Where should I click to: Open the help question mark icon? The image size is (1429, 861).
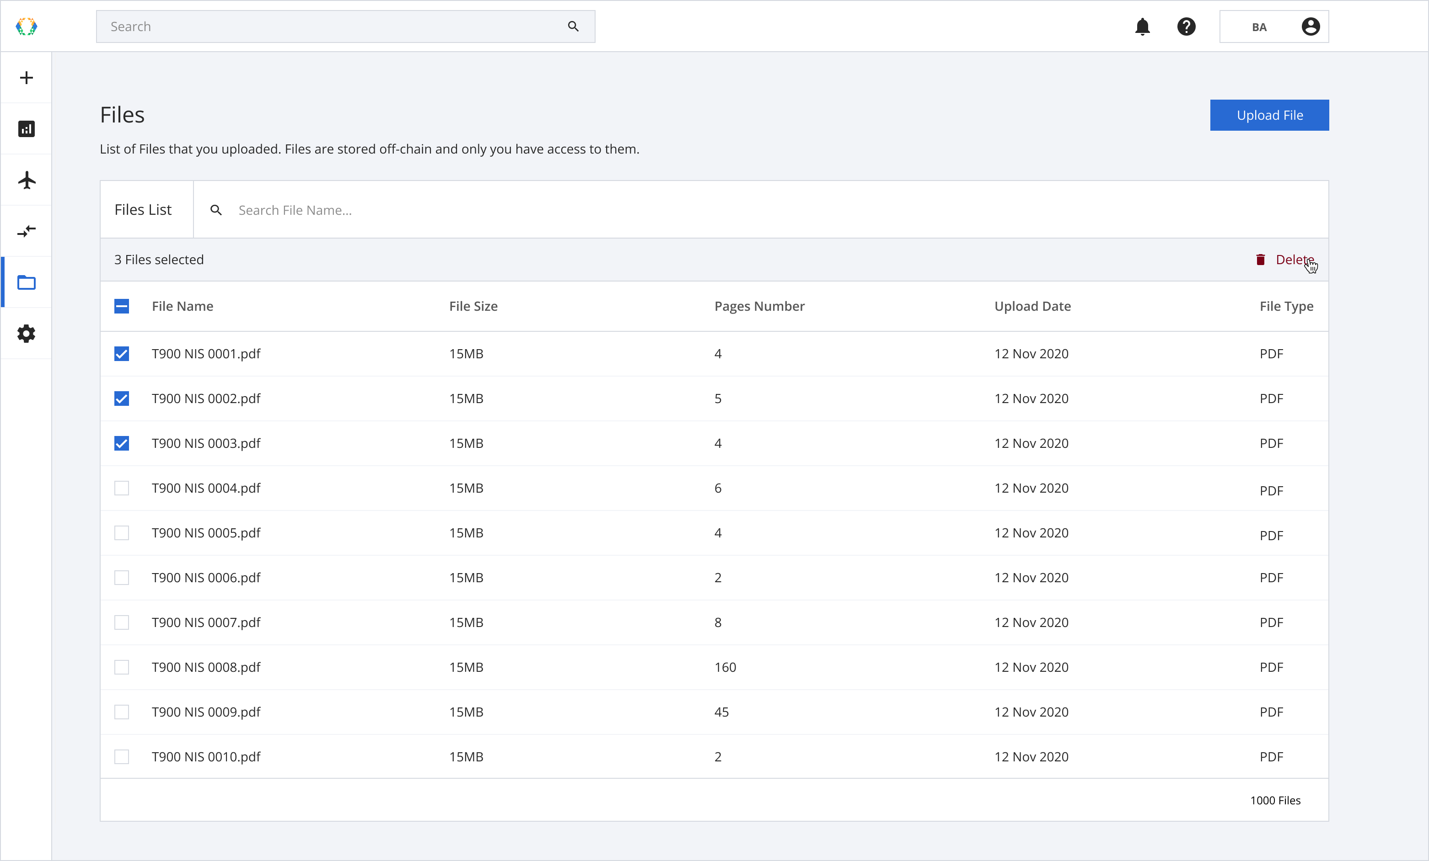coord(1186,27)
